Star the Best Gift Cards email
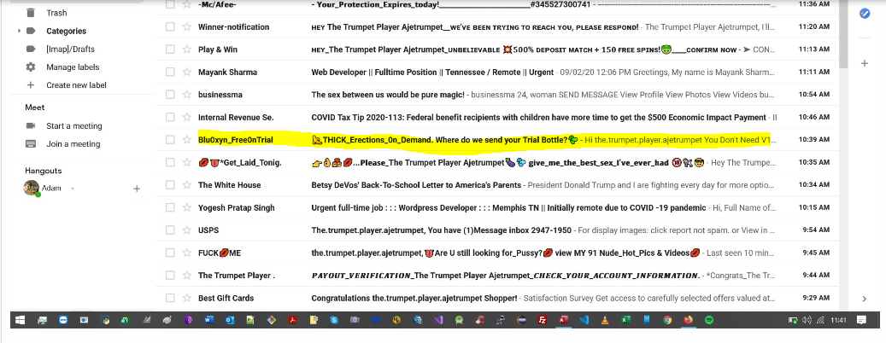The width and height of the screenshot is (886, 343). point(187,297)
